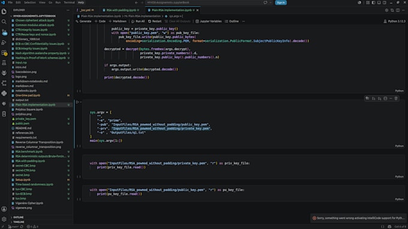Open the Accounts icon in activity bar
The image size is (408, 229).
click(4, 209)
